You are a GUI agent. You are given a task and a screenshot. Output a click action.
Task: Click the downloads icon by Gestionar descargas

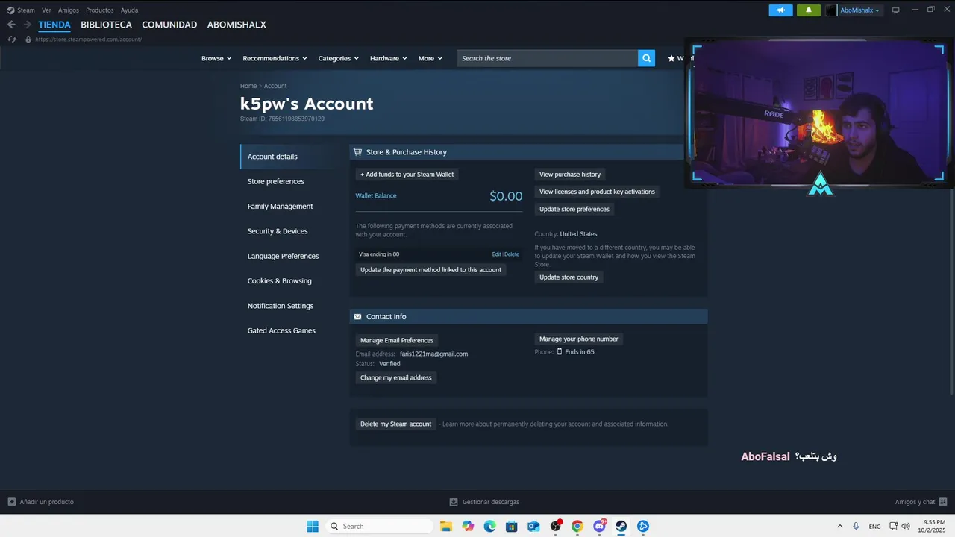454,502
